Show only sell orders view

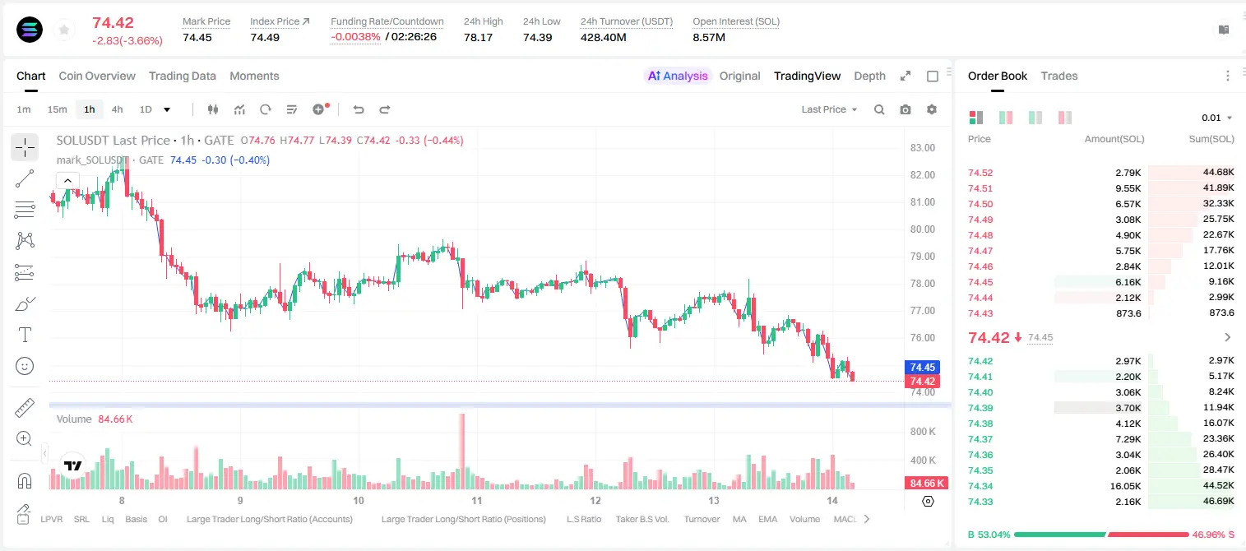[1065, 118]
